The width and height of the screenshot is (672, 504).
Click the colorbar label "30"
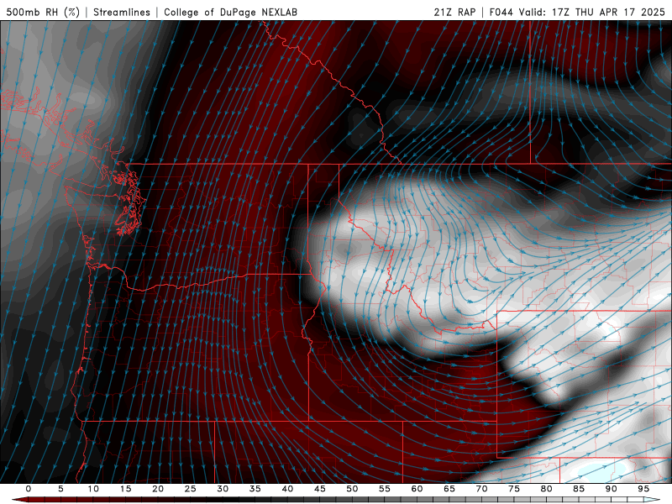click(223, 489)
